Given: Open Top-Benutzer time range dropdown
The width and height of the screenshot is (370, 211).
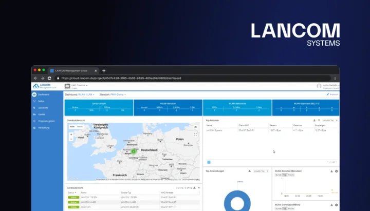Looking at the screenshot, I should pos(330,121).
